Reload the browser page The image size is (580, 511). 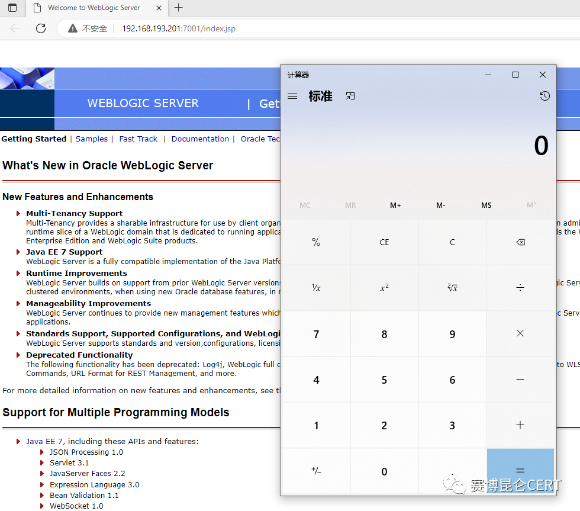(41, 28)
